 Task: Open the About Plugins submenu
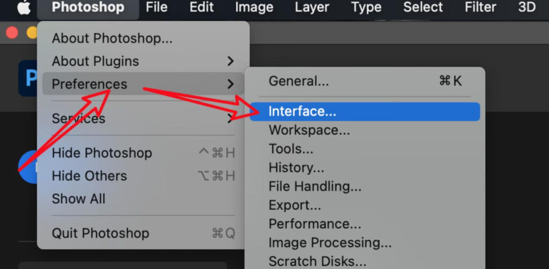143,61
